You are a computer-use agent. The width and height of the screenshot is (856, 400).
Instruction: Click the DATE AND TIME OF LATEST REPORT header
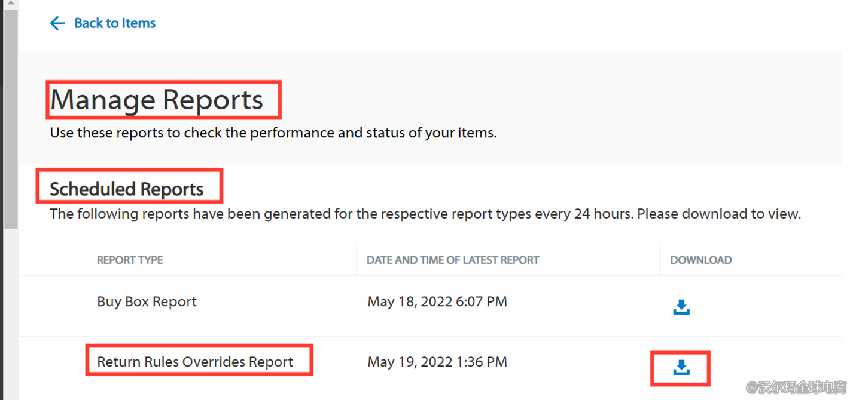(453, 260)
